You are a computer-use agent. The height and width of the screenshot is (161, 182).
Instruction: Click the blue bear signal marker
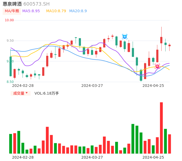125,37
